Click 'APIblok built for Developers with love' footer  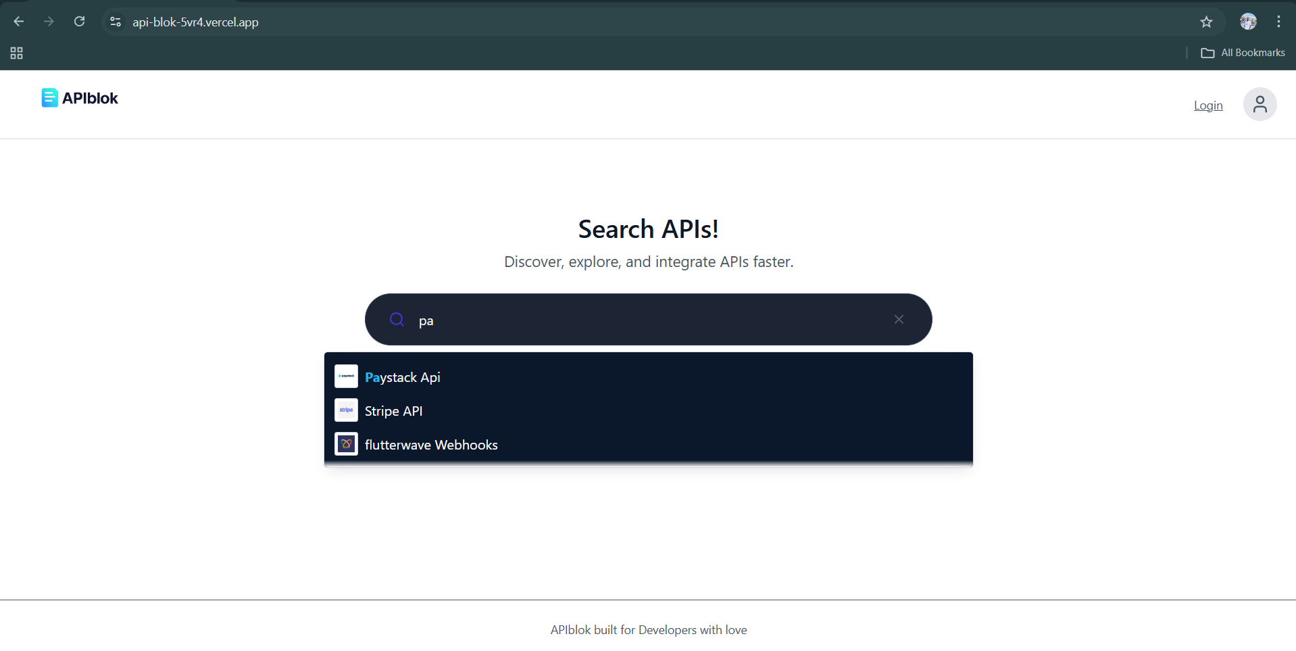(x=649, y=630)
